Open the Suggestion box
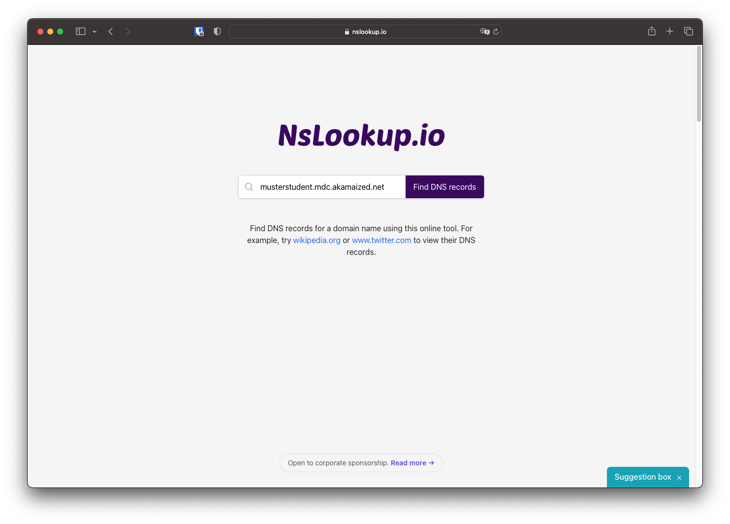This screenshot has width=730, height=524. coord(643,477)
